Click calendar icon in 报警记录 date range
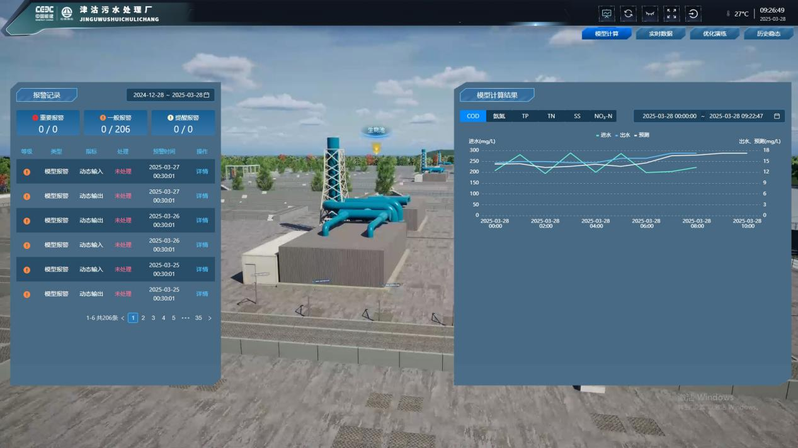 (207, 95)
